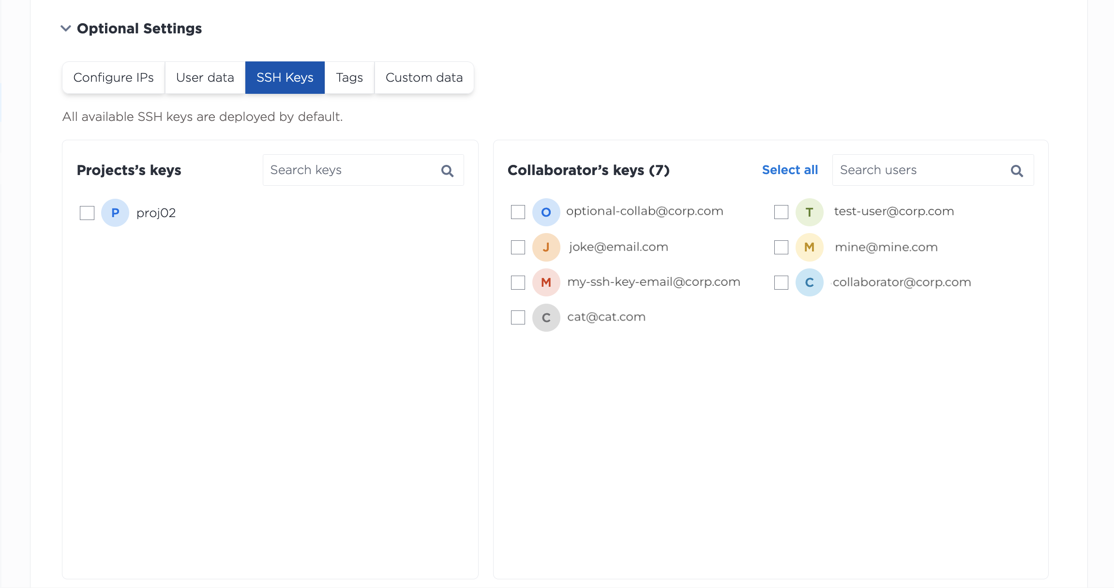Check the proj02 project key checkbox

[87, 213]
